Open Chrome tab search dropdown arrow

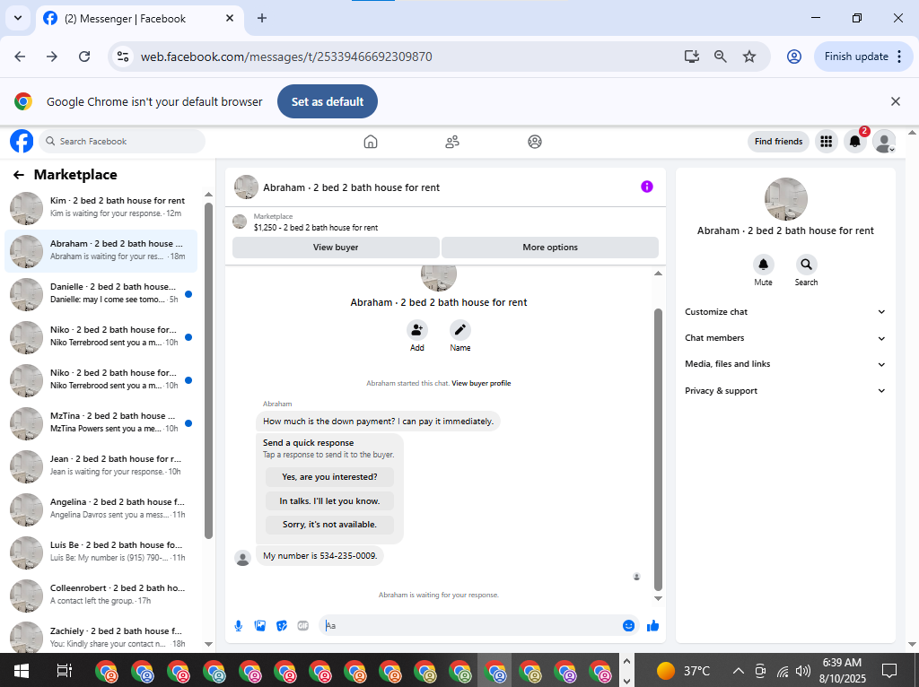(x=18, y=18)
